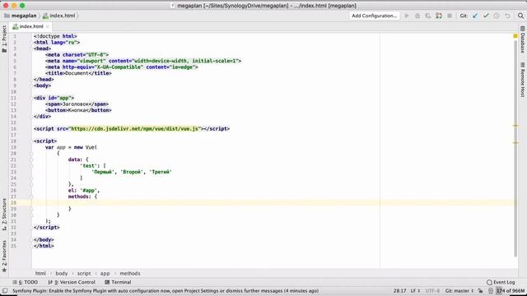The height and width of the screenshot is (296, 527).
Task: Show Git history clock icon
Action: (x=497, y=16)
